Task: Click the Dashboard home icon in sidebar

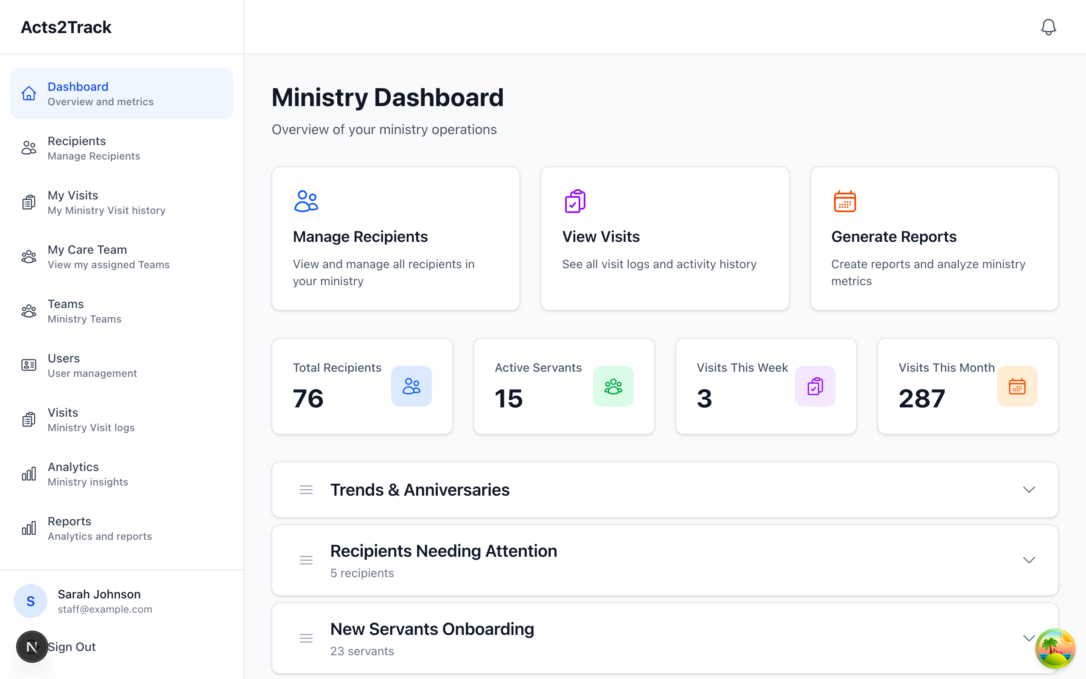Action: (29, 93)
